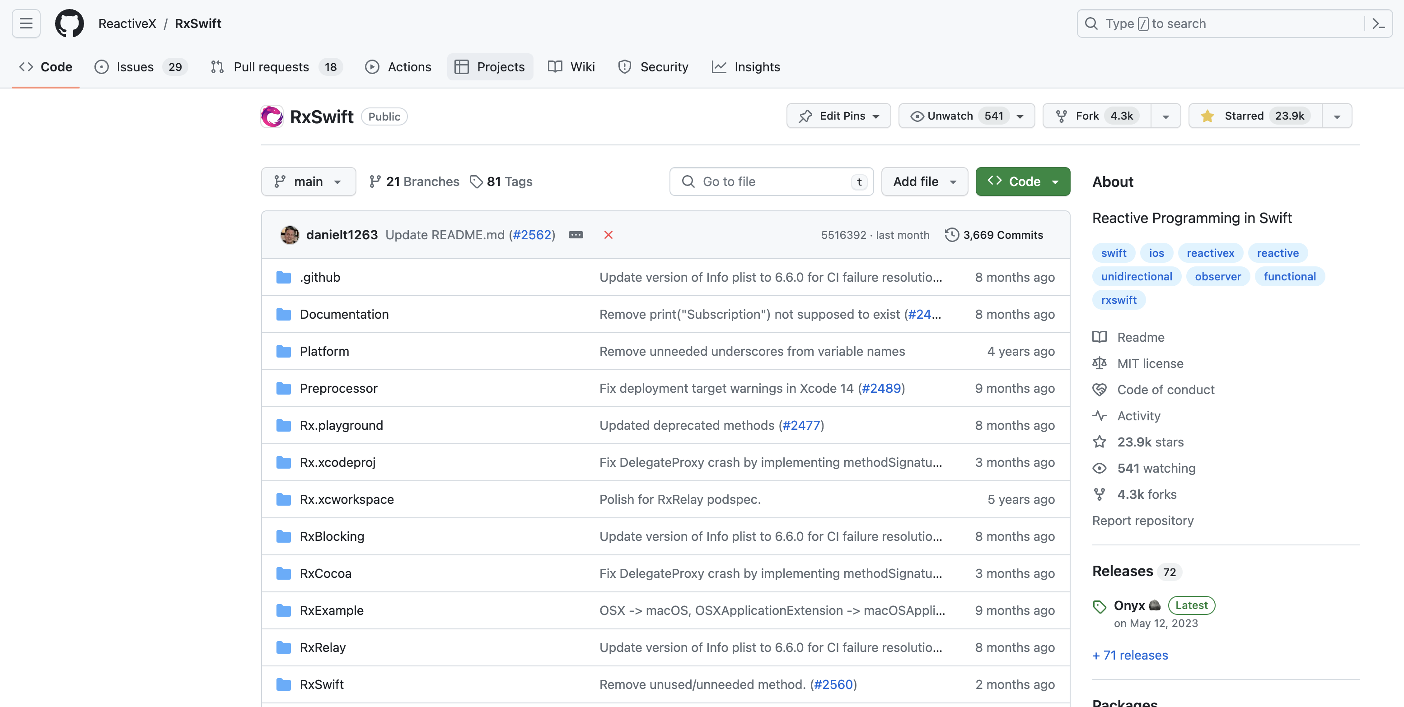Open the Edit Pins dropdown
Screen dimensions: 1404x707
pyautogui.click(x=838, y=116)
